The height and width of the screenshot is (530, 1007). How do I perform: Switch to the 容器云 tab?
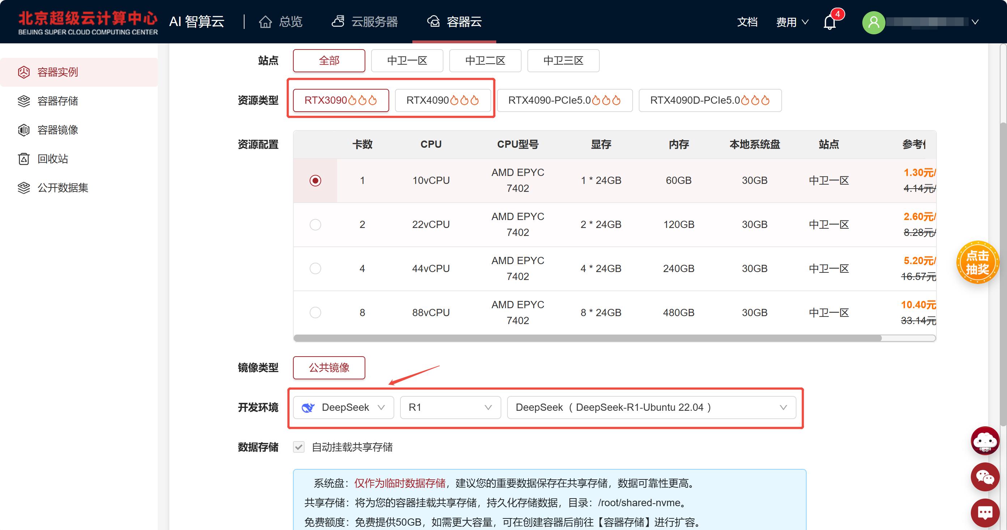pyautogui.click(x=454, y=22)
